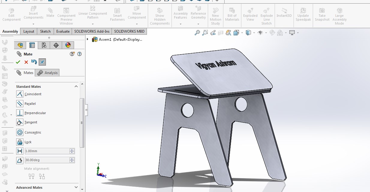Viewport: 370px width, 192px height.
Task: Start a New Motion Study
Action: 215,16
